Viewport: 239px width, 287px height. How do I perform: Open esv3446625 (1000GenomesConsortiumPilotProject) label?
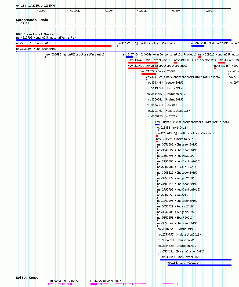(x=183, y=77)
